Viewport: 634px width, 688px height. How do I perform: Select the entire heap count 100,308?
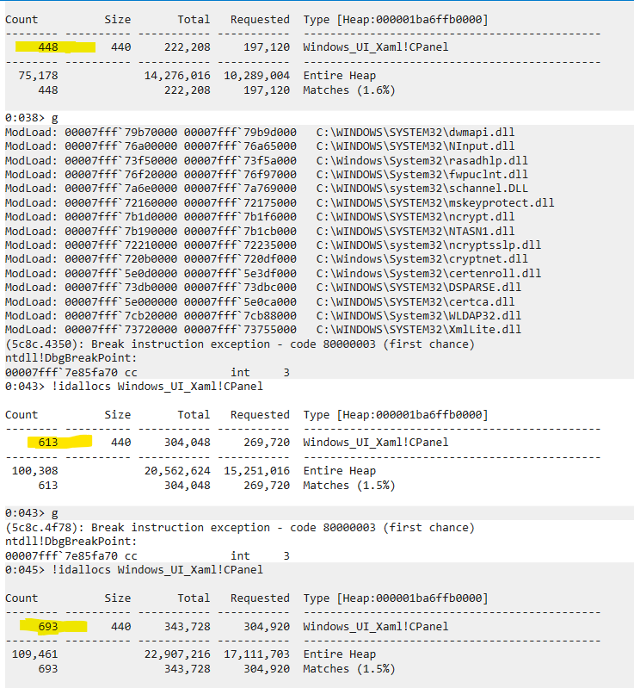coord(35,471)
